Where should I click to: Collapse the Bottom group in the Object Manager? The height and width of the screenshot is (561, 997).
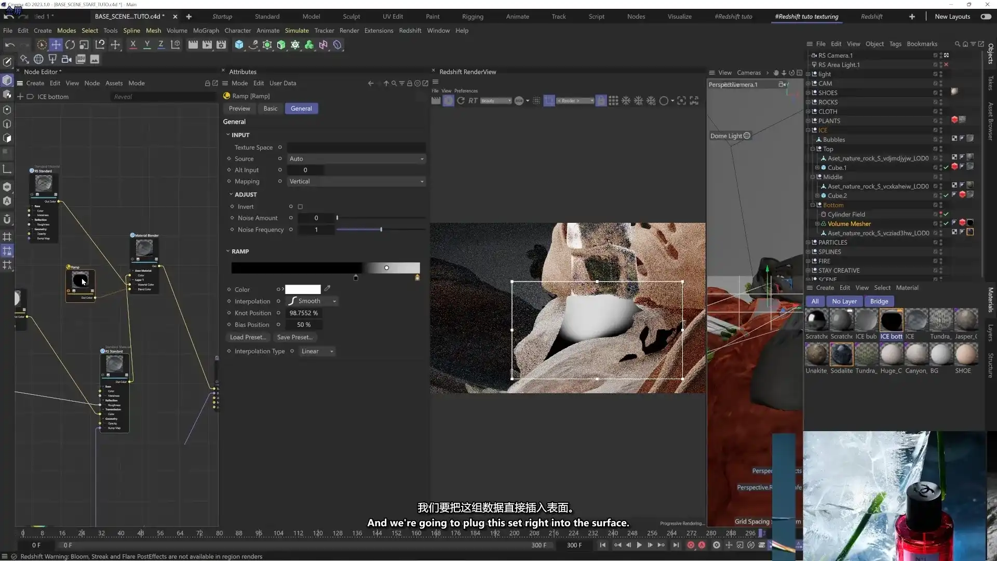tap(812, 205)
